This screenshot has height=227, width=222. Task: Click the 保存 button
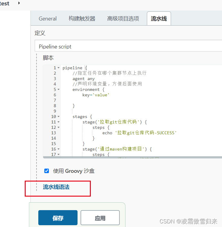(x=58, y=218)
